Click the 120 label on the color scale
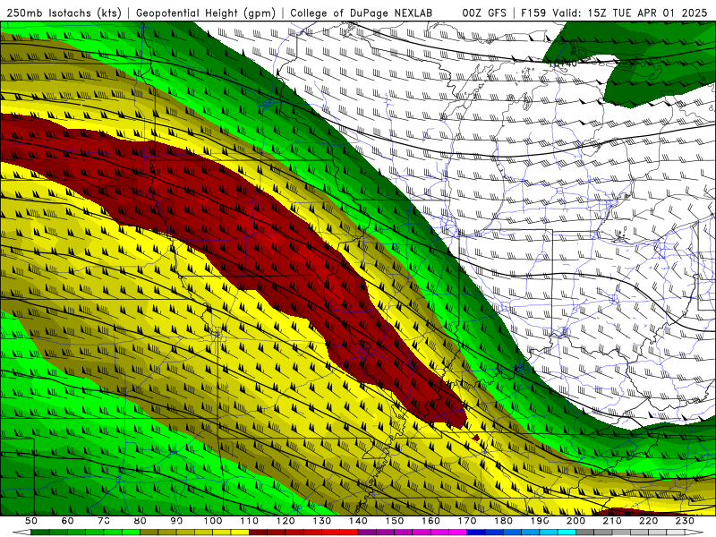Viewport: 716px width, 537px height. tap(286, 521)
